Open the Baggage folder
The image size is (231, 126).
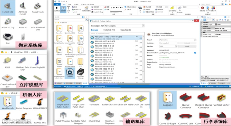(168, 100)
